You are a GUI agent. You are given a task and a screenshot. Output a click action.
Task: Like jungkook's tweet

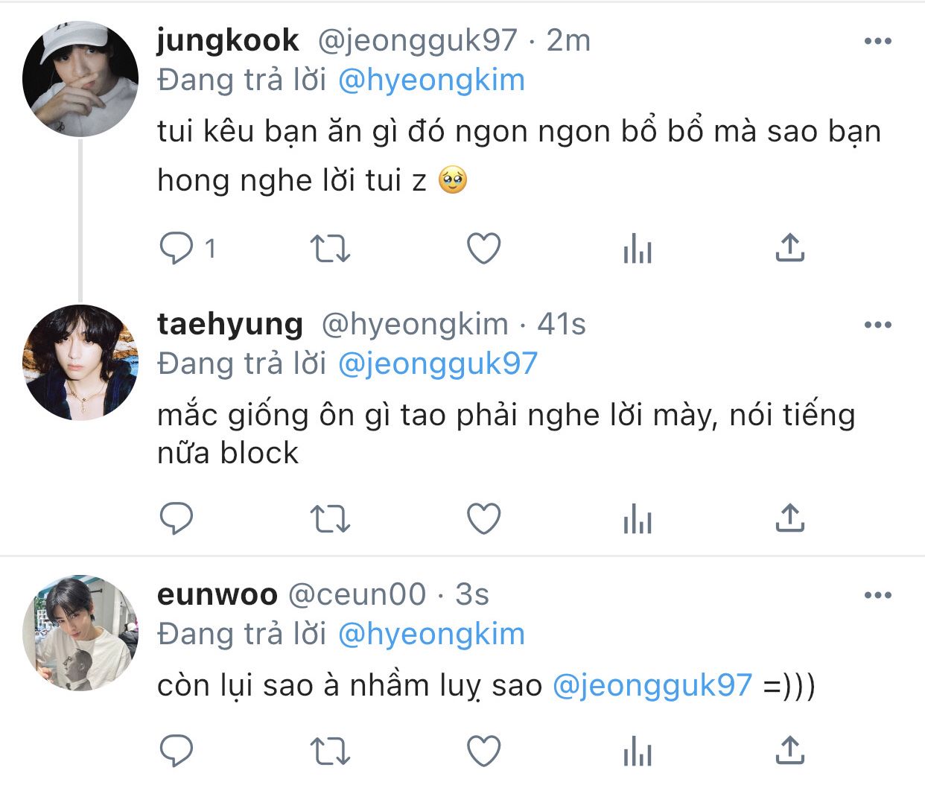[x=483, y=249]
